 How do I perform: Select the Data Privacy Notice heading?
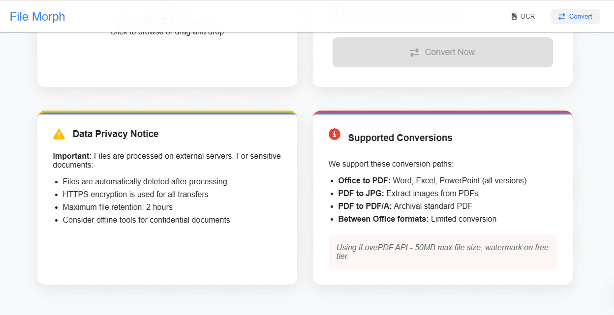pos(115,134)
